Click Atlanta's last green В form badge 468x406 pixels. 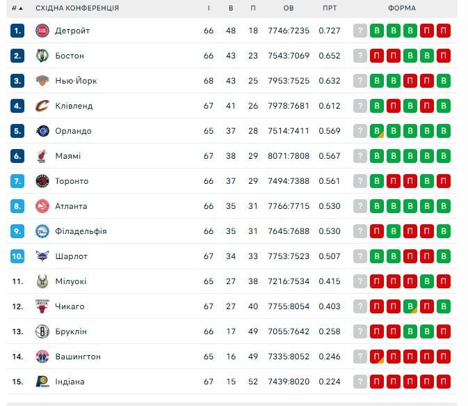coord(444,206)
